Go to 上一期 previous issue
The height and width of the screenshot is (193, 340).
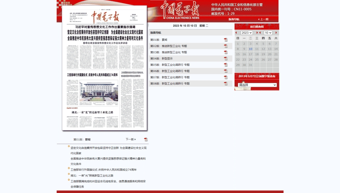[263, 19]
